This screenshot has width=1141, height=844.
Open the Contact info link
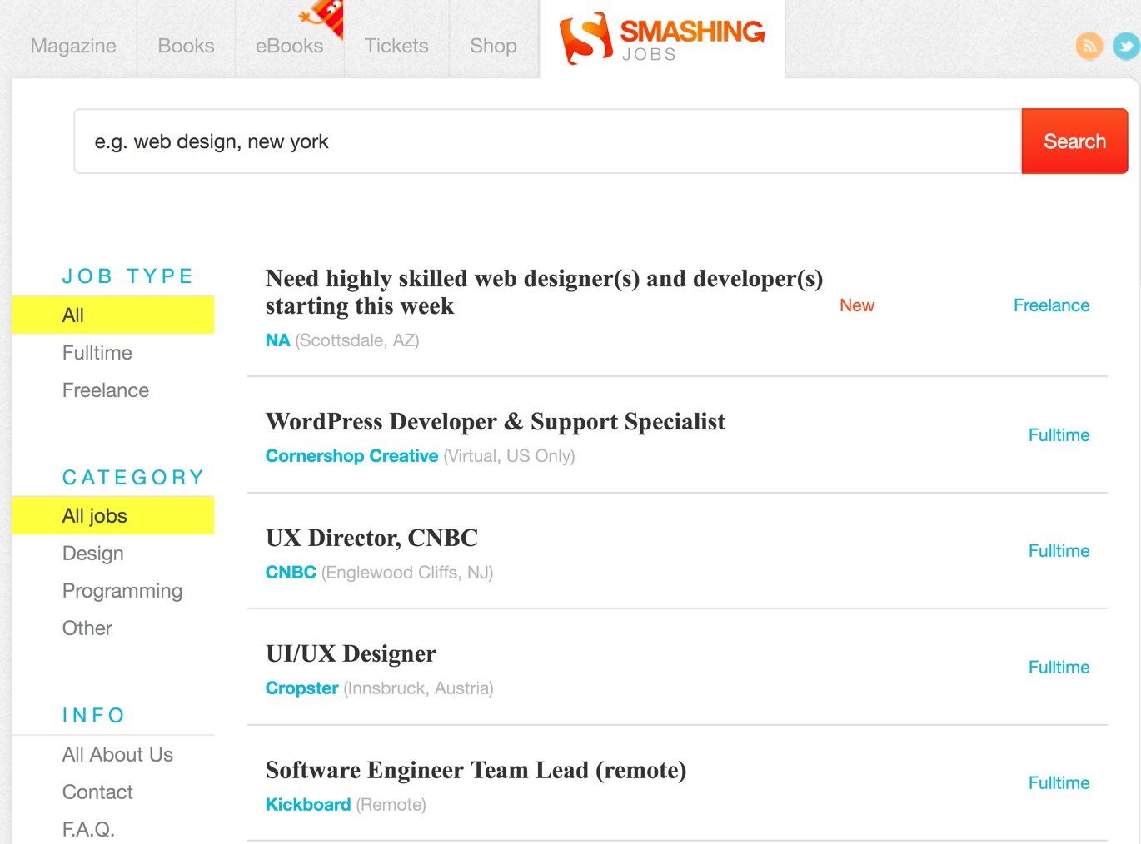97,792
